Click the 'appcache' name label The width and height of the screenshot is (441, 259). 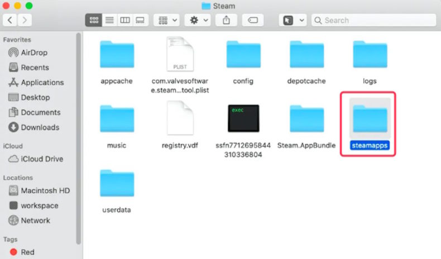coord(117,81)
